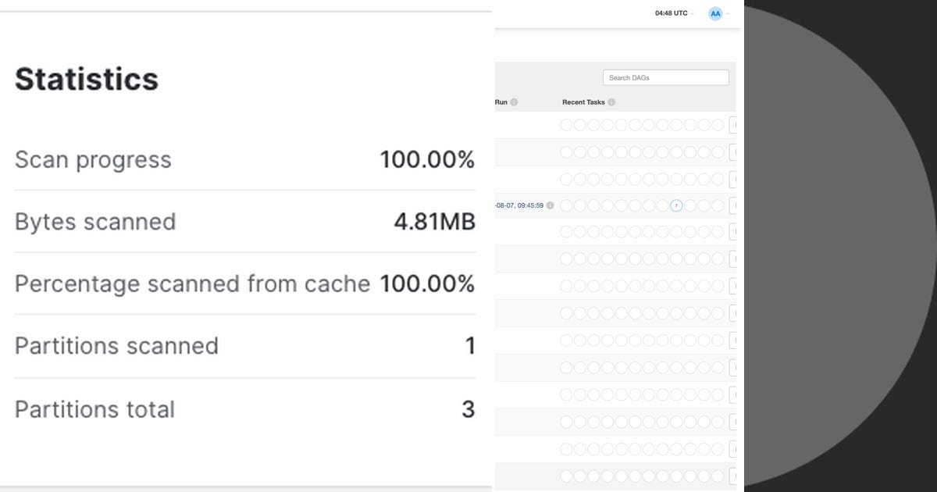Select the Partitions total row
The image size is (937, 492).
coord(244,409)
